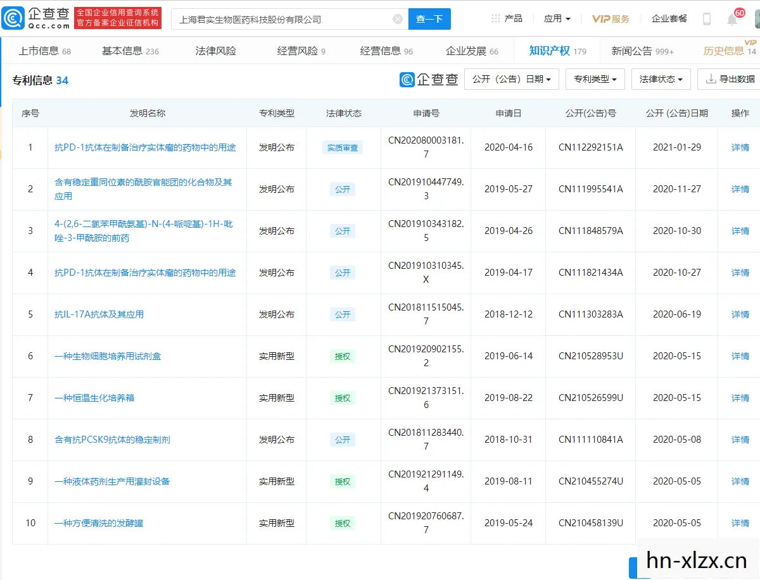Expand the 公开（公告）日期 filter dropdown
The image size is (760, 580).
coord(512,79)
